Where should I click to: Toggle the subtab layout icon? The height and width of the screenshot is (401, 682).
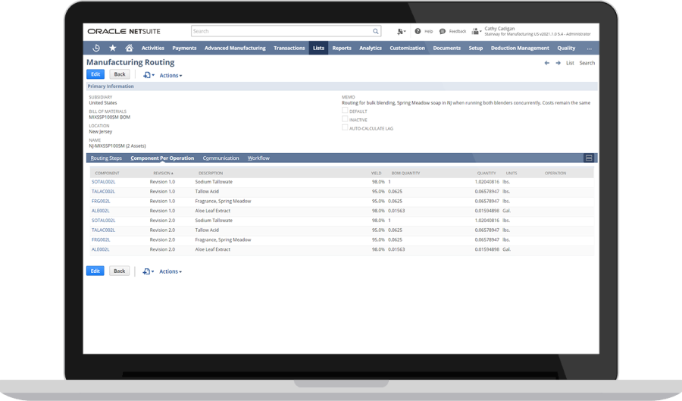click(589, 158)
